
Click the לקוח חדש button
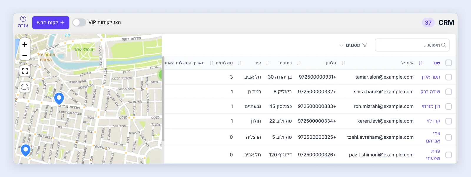(x=51, y=23)
